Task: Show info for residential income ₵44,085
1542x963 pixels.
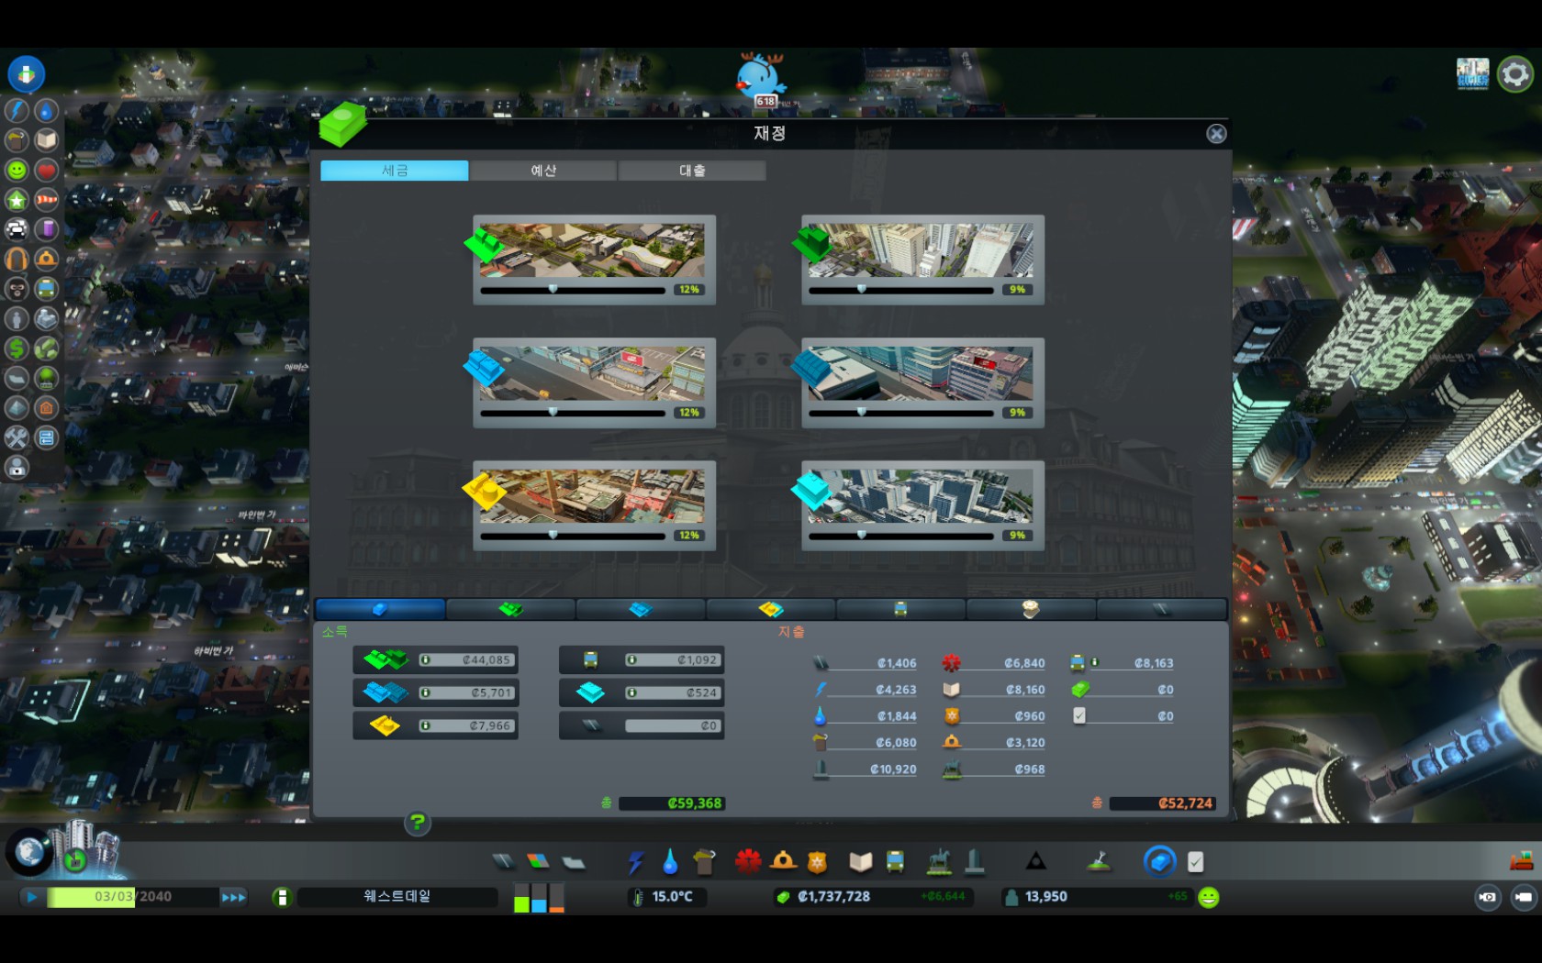Action: 425,659
